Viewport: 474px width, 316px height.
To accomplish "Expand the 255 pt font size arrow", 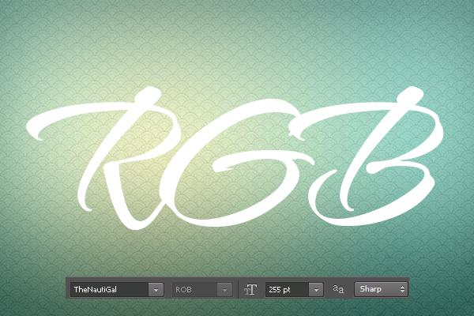I will click(317, 290).
